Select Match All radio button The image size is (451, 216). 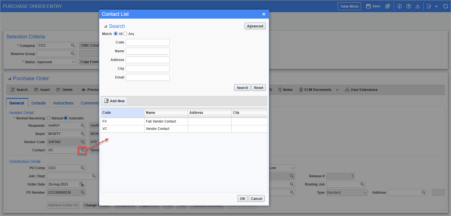pos(116,34)
